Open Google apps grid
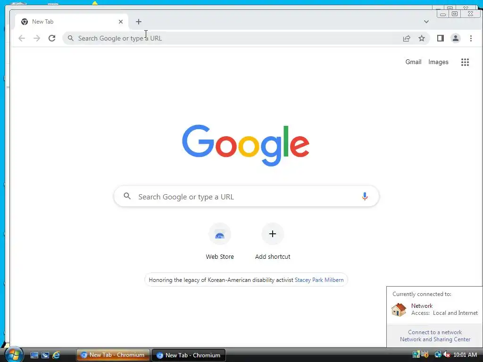This screenshot has height=362, width=483. (x=465, y=62)
